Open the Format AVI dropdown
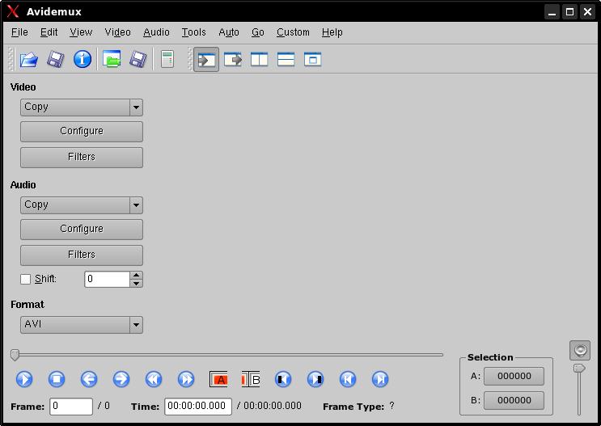Image resolution: width=601 pixels, height=426 pixels. tap(81, 325)
